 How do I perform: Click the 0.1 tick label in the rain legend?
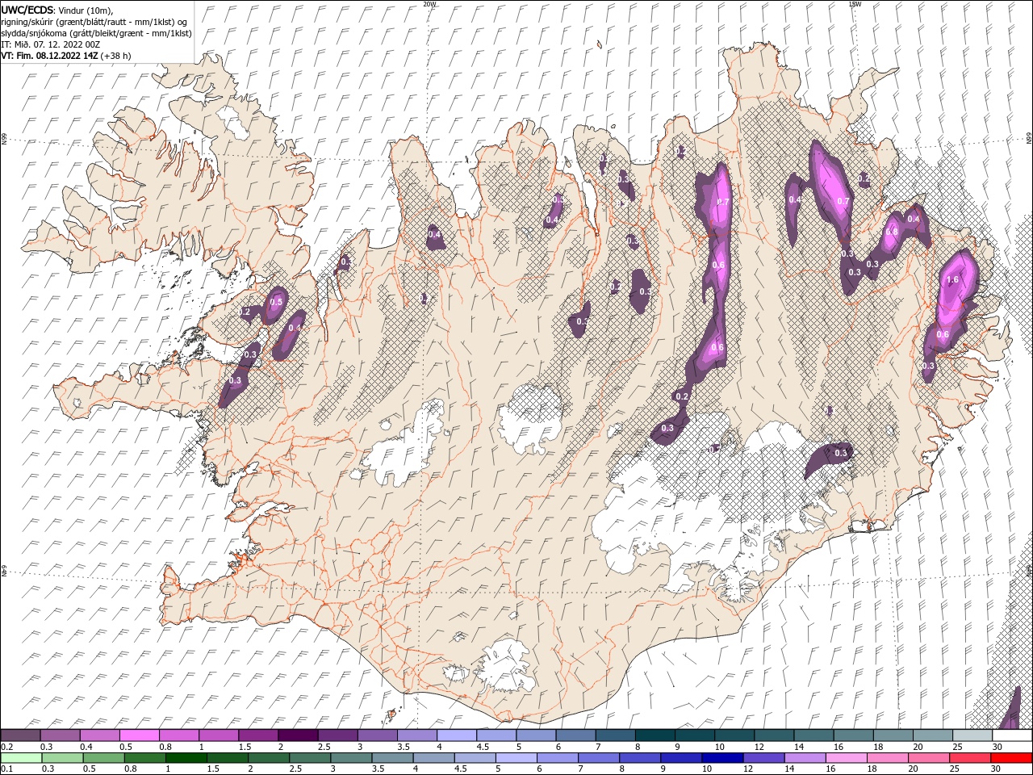(6, 769)
